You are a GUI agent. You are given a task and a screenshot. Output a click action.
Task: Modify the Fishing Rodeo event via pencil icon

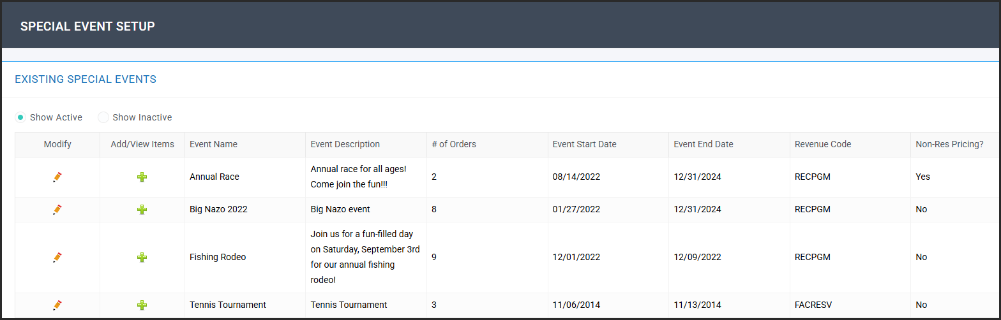tap(57, 258)
